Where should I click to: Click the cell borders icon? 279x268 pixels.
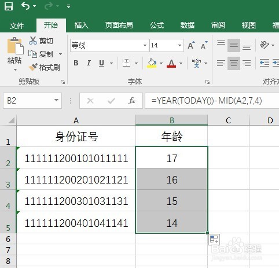coord(126,63)
